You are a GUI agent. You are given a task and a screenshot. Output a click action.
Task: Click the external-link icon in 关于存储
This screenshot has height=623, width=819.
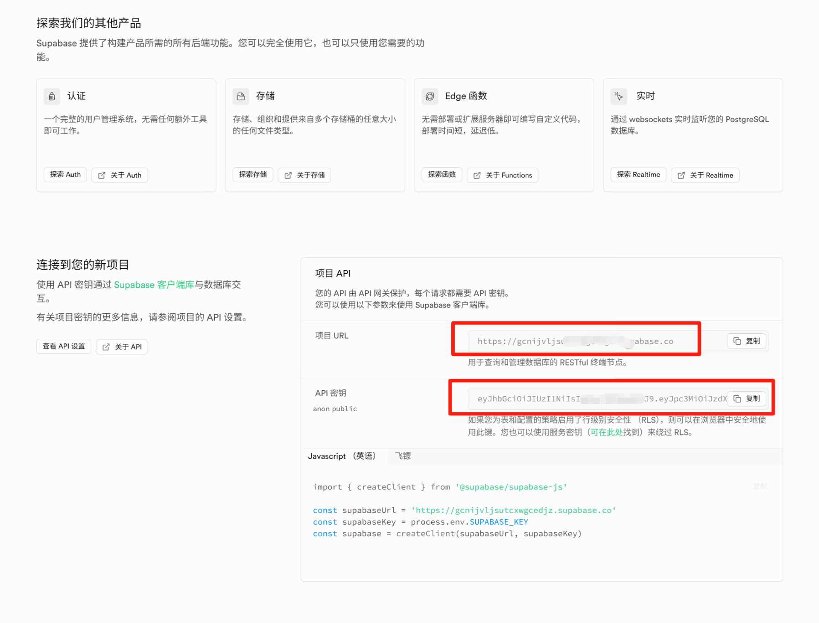[x=288, y=175]
